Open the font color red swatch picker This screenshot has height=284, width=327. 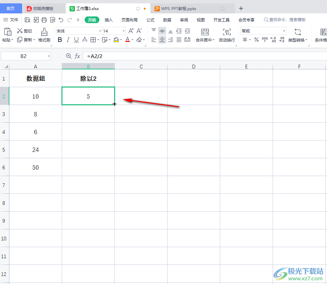(128, 40)
